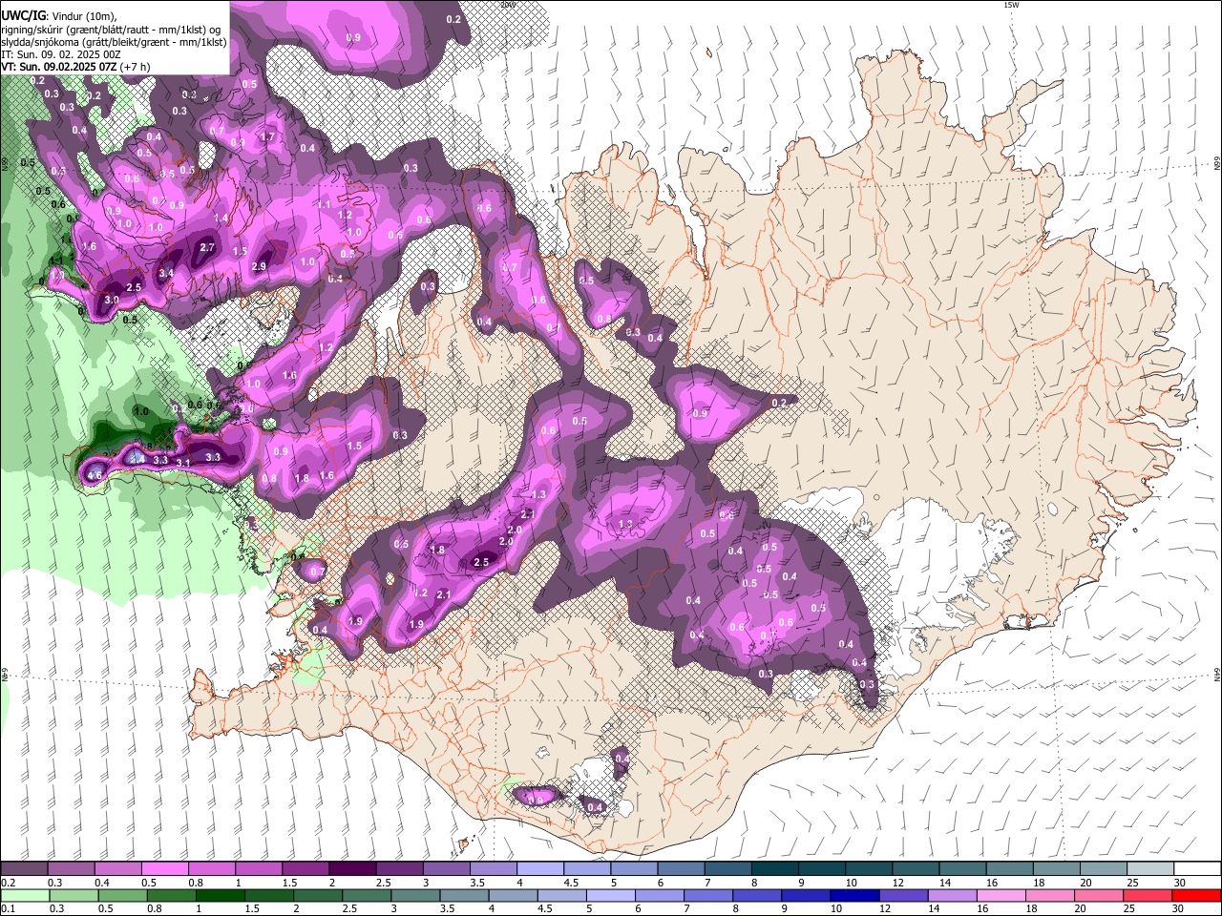Click the 8 swatch in the rain legend
The image size is (1222, 916).
click(757, 895)
